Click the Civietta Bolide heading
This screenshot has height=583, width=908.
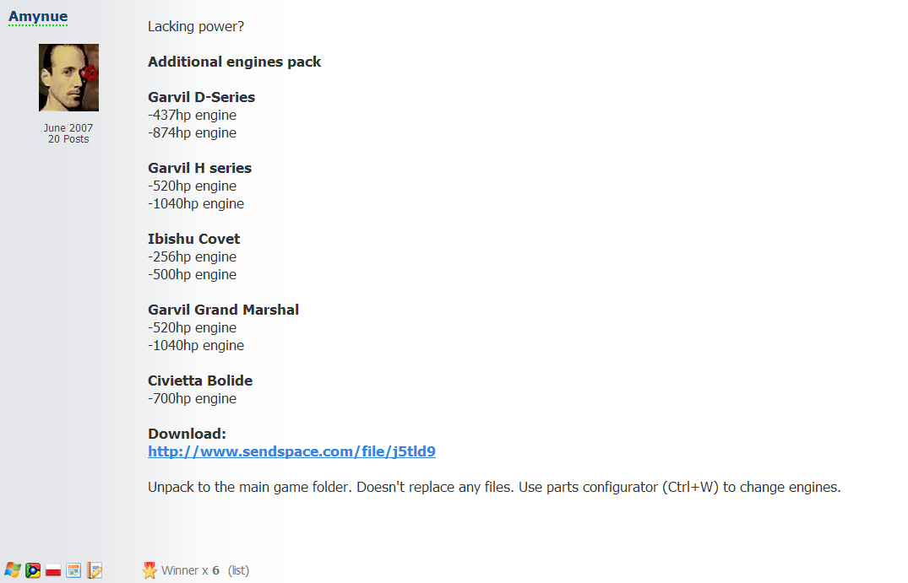point(200,381)
